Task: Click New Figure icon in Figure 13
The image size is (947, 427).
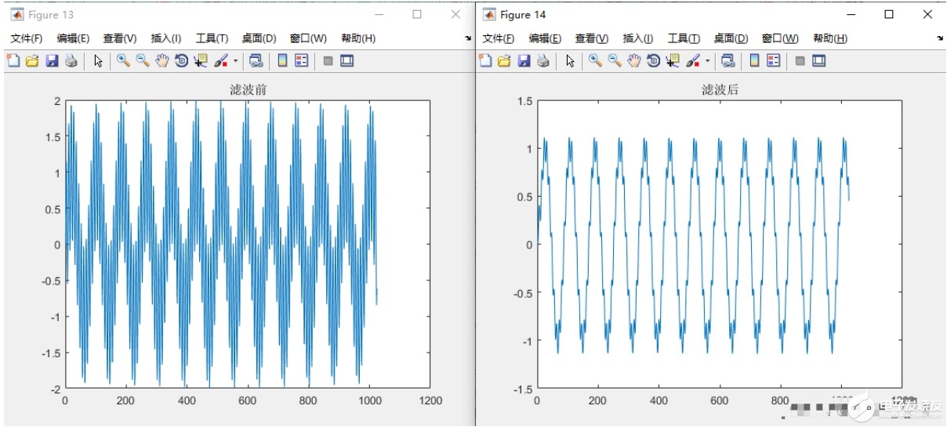Action: point(13,60)
